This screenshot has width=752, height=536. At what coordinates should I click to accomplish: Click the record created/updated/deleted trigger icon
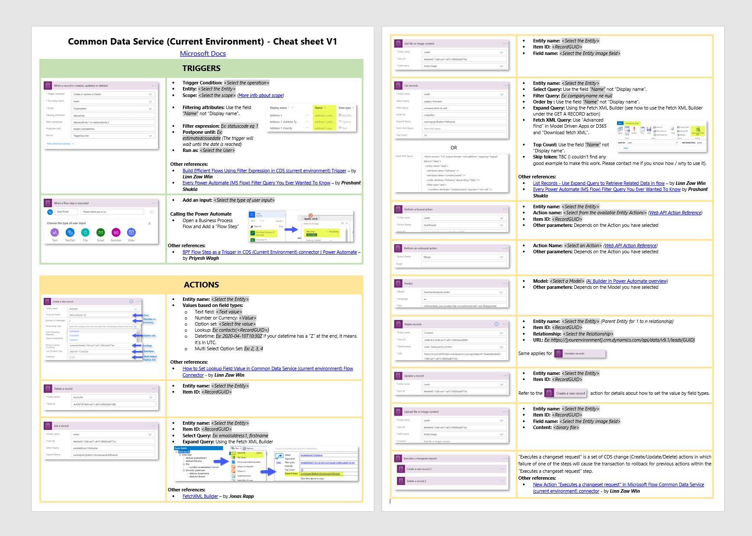click(48, 85)
